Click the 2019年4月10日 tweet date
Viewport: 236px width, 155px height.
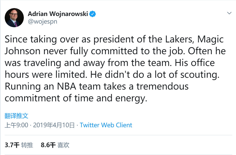54,125
